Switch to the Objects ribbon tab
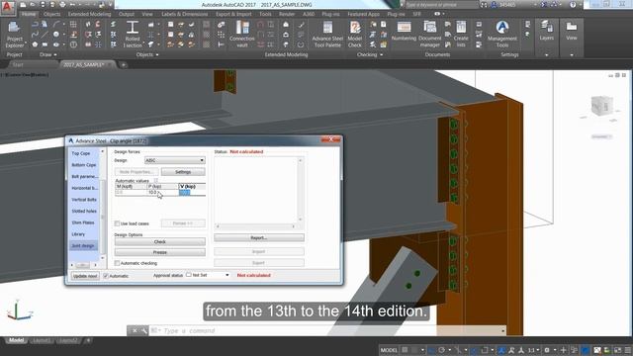 (52, 14)
